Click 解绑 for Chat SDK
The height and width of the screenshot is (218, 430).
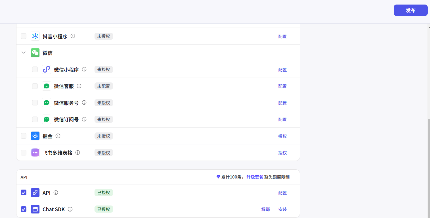click(265, 209)
